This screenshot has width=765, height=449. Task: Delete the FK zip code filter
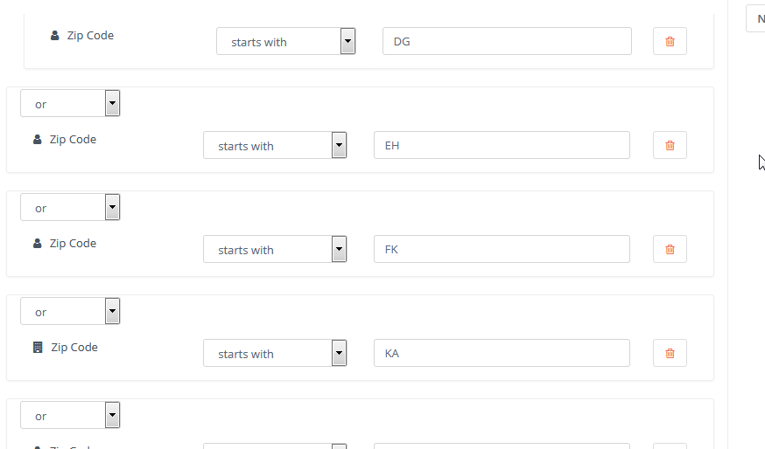tap(670, 249)
